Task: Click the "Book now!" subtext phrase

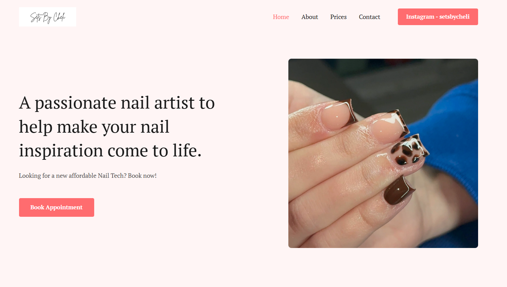Action: pos(142,176)
